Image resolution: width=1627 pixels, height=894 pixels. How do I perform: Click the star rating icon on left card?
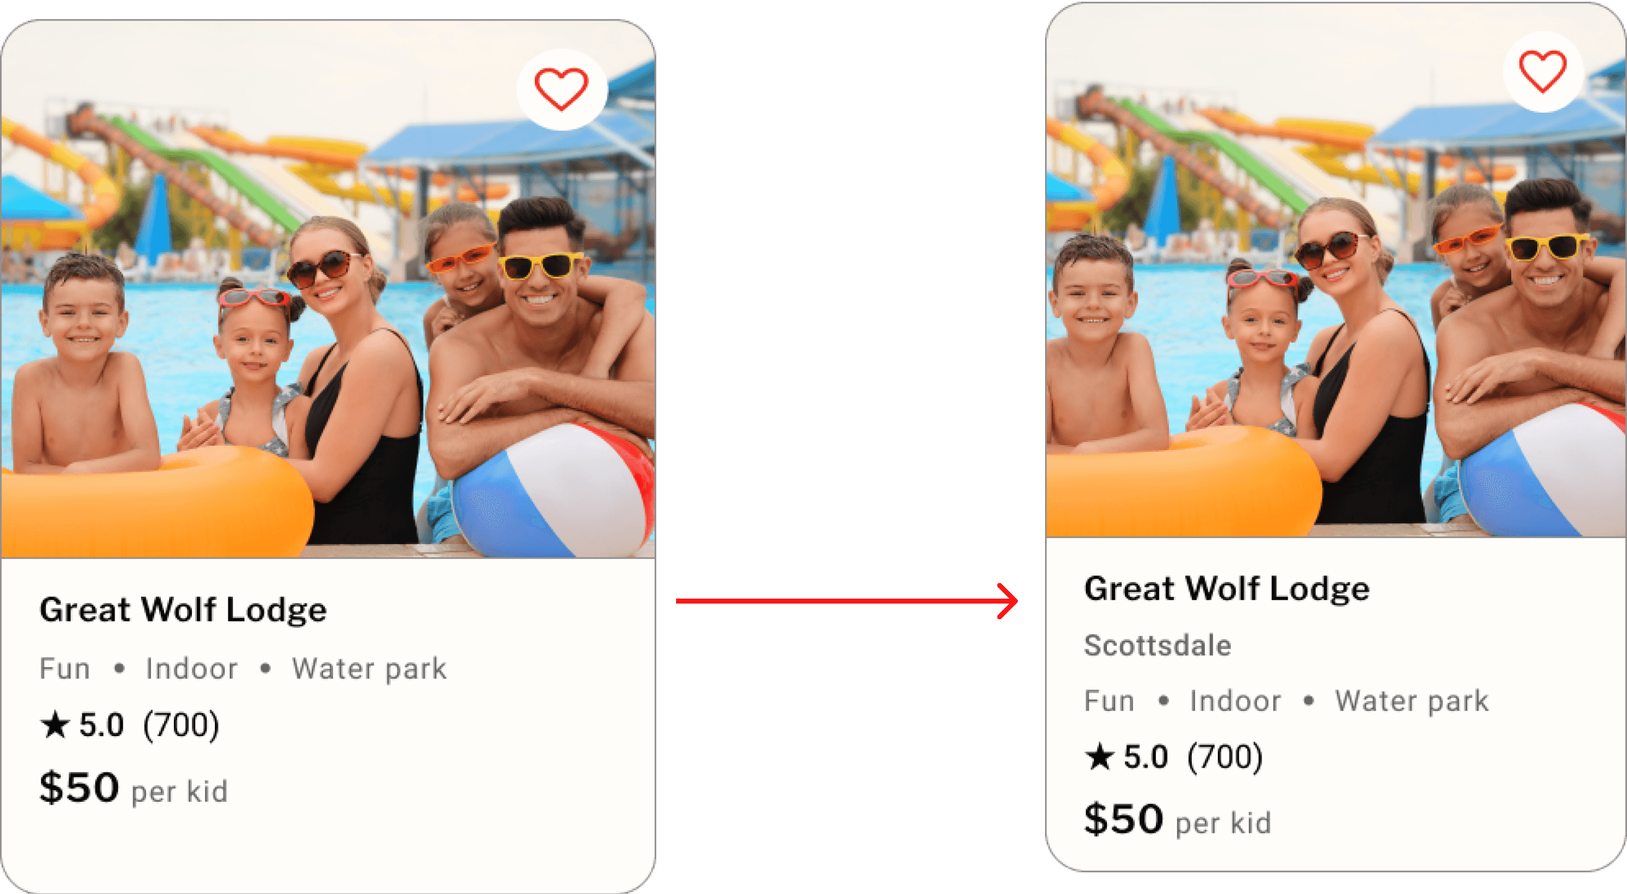55,724
